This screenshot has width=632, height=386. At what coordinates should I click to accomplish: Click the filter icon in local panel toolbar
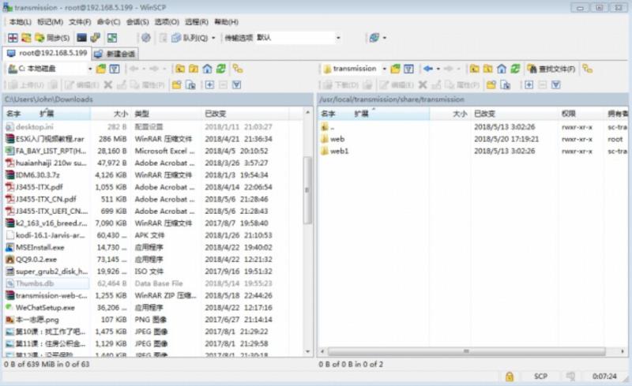(x=115, y=69)
